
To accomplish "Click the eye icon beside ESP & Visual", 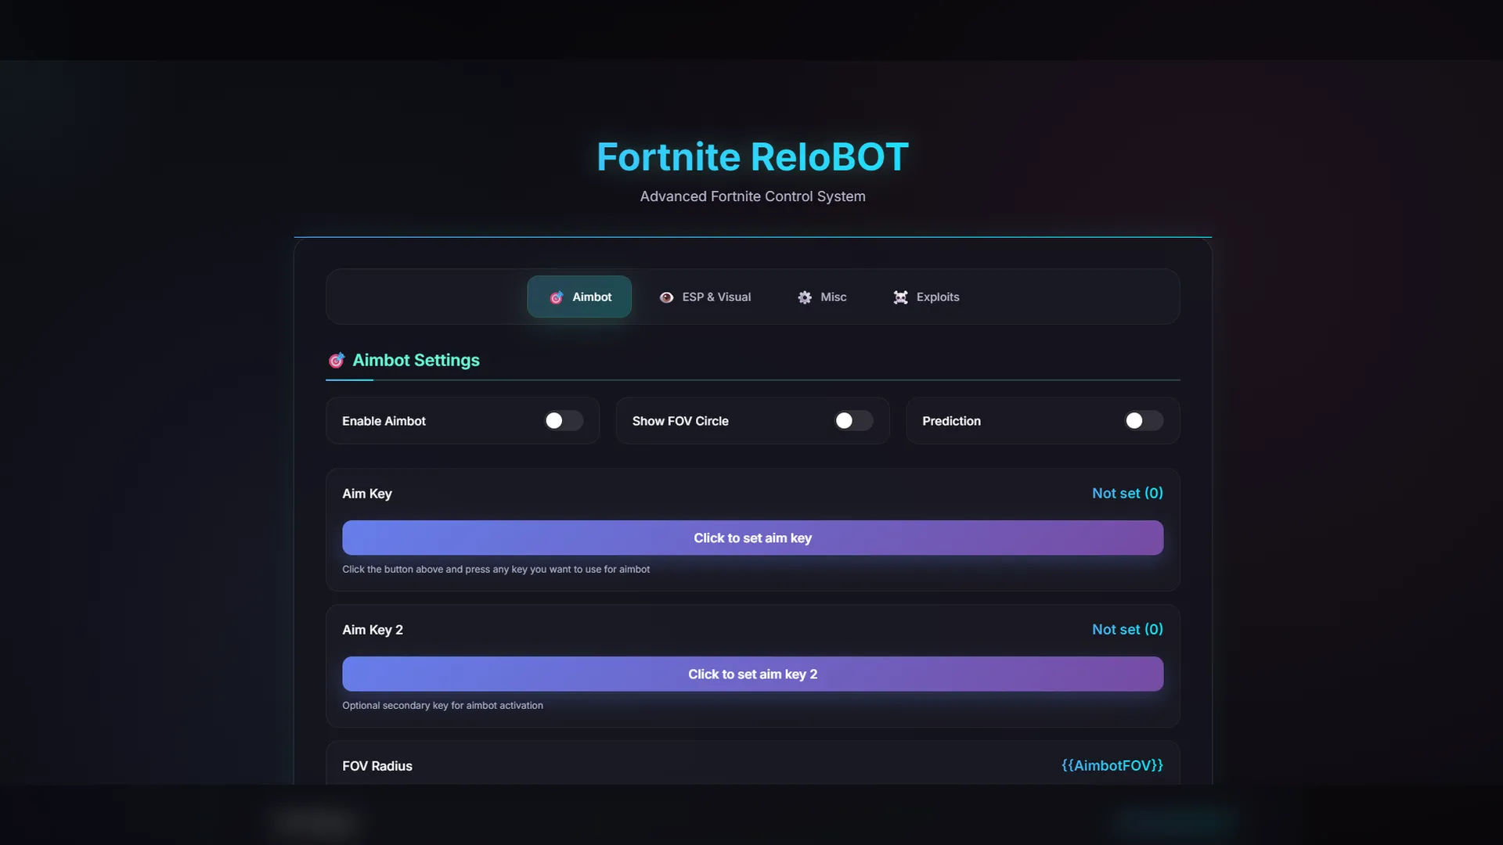I will click(666, 297).
